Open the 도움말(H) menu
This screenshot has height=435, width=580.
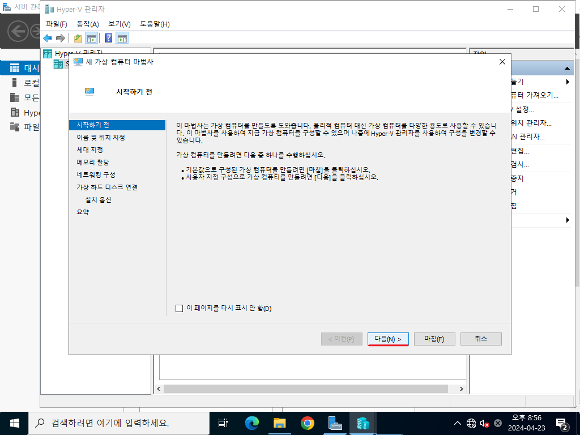155,24
